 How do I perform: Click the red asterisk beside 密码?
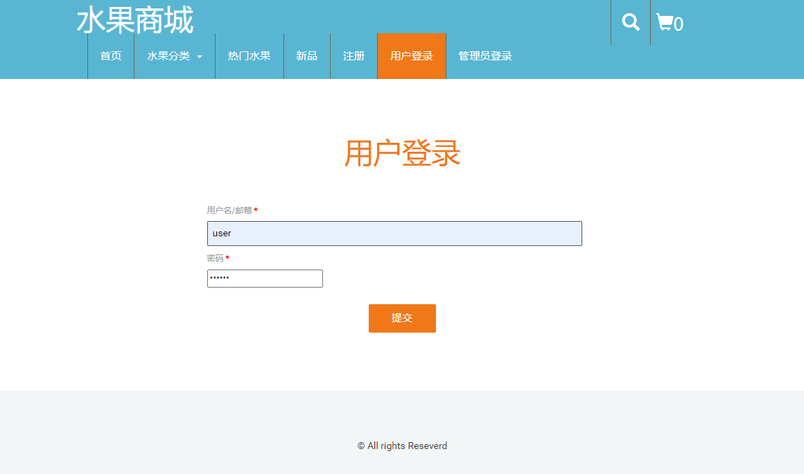click(229, 258)
